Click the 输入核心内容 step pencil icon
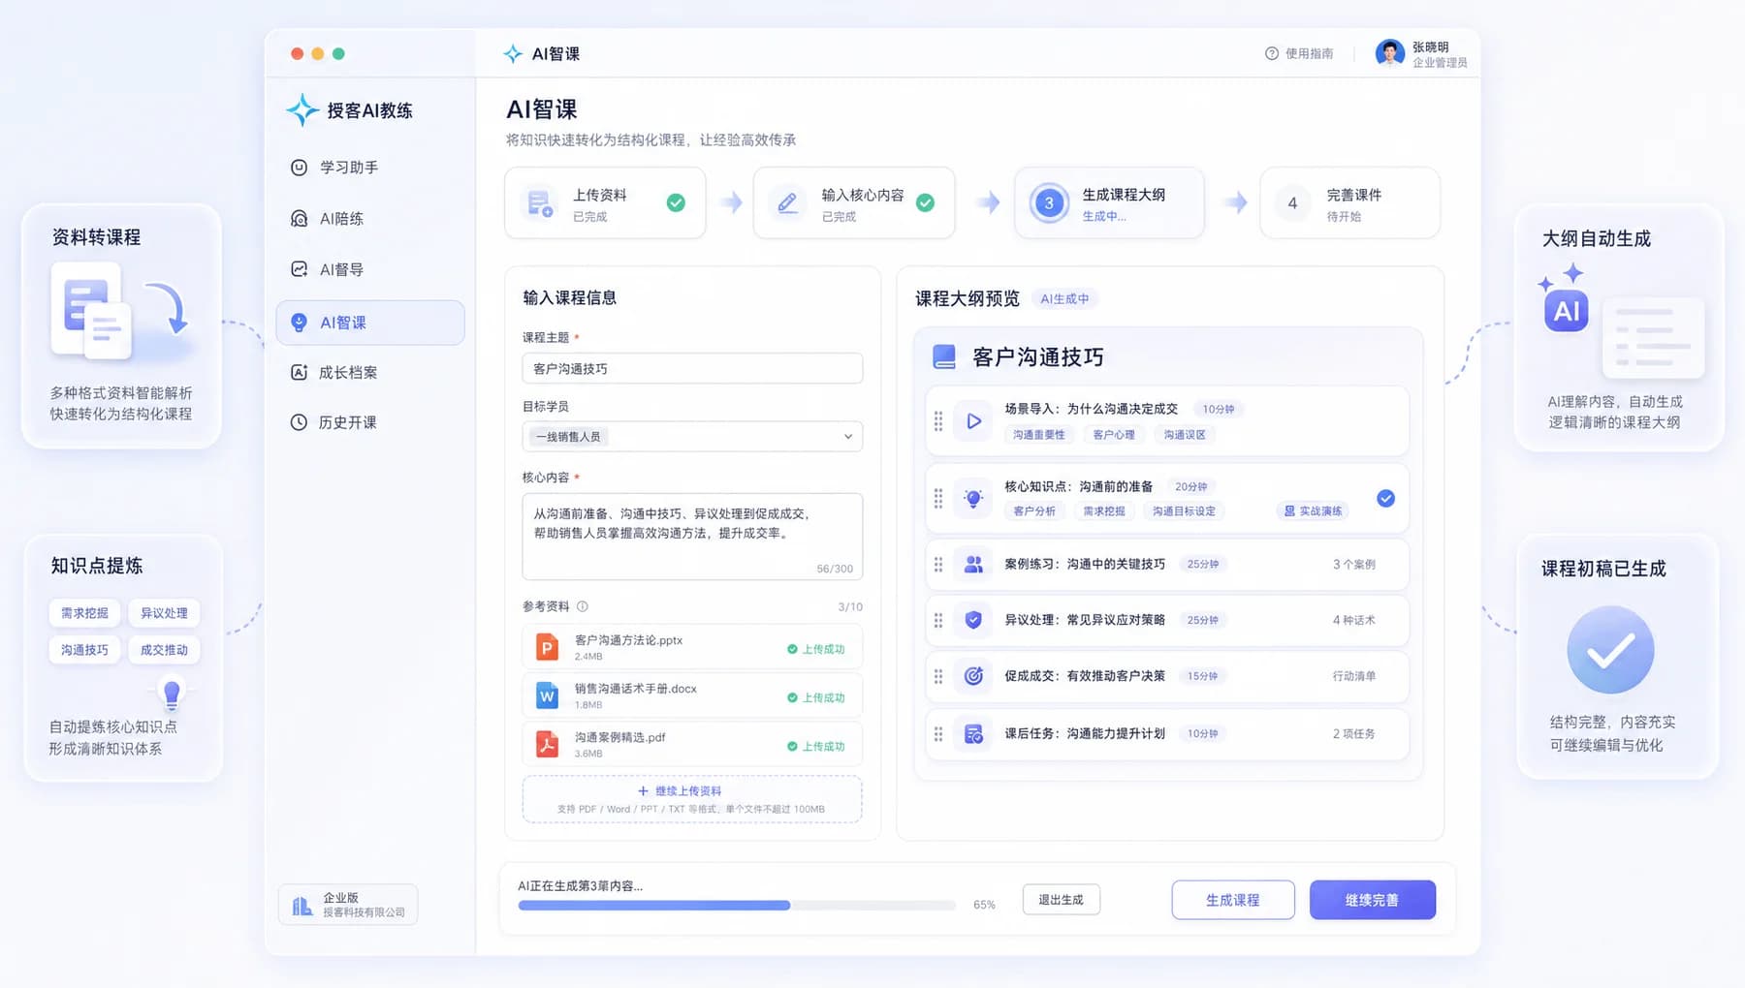Screen dimensions: 1745x988 point(787,203)
